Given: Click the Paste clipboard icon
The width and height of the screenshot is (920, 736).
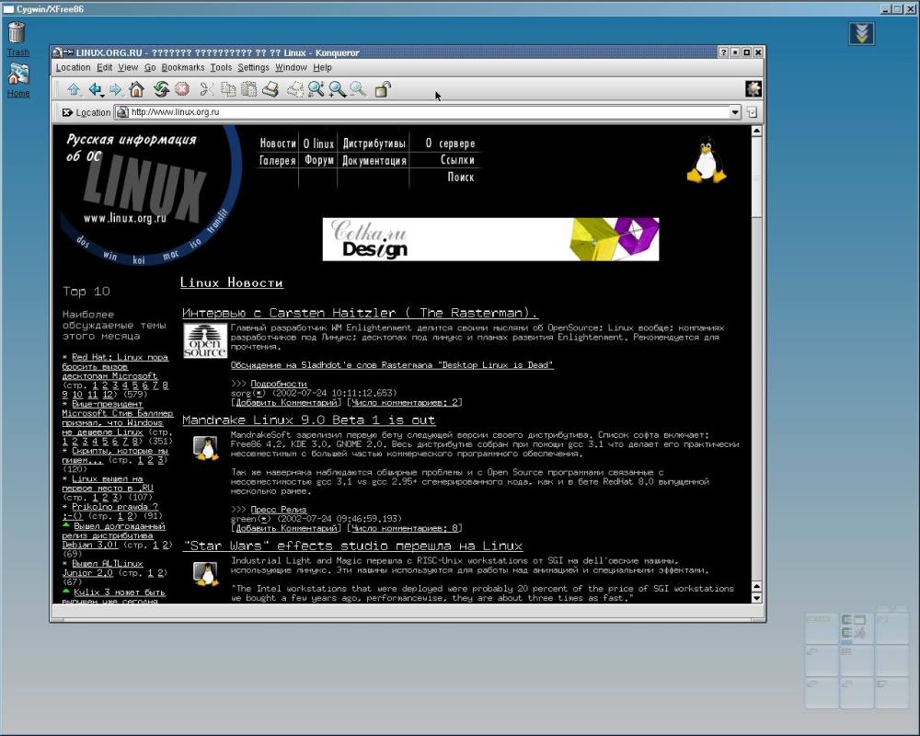Looking at the screenshot, I should 248,89.
